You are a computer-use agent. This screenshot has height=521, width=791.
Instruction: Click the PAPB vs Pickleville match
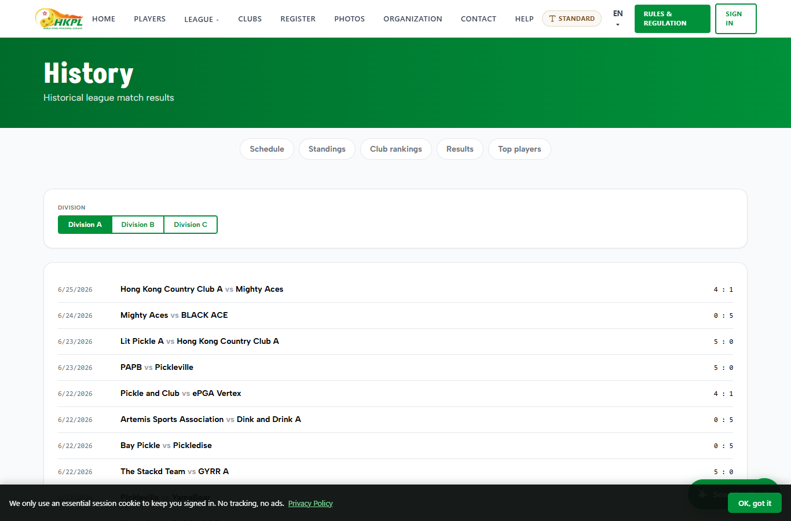click(x=157, y=368)
